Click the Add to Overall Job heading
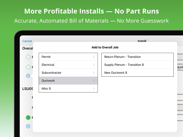 (105, 47)
